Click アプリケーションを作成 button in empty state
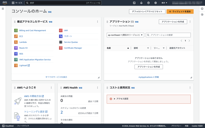 pyautogui.click(x=149, y=67)
